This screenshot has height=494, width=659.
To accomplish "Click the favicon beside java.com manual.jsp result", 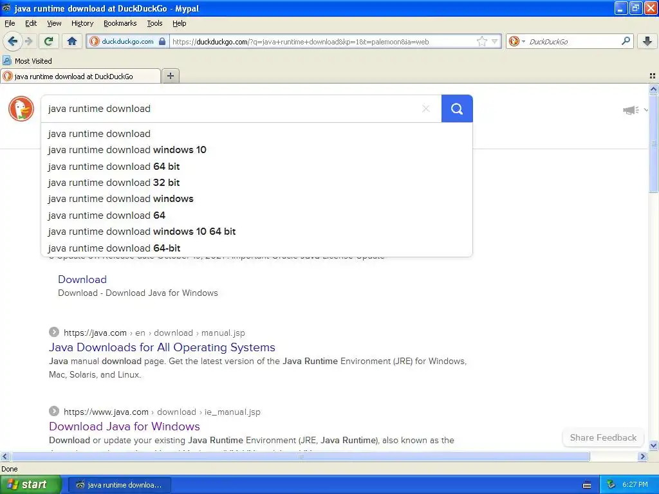I will point(54,333).
